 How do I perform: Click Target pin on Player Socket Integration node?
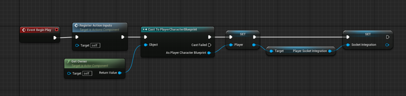(x=272, y=51)
